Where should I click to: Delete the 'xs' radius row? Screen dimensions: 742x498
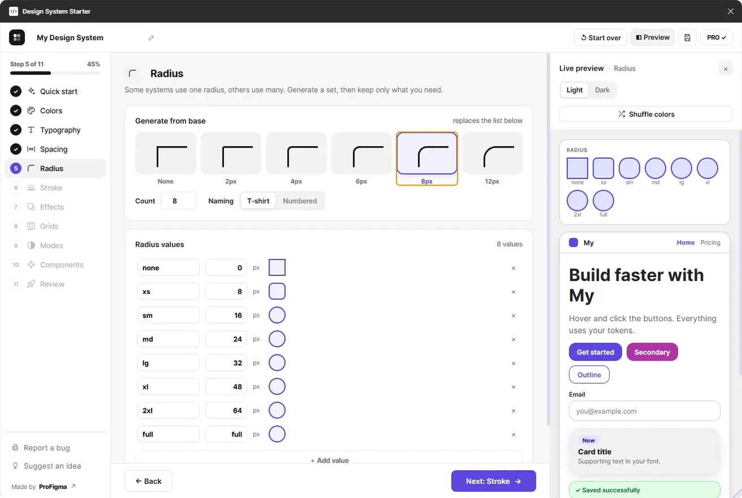pos(514,292)
